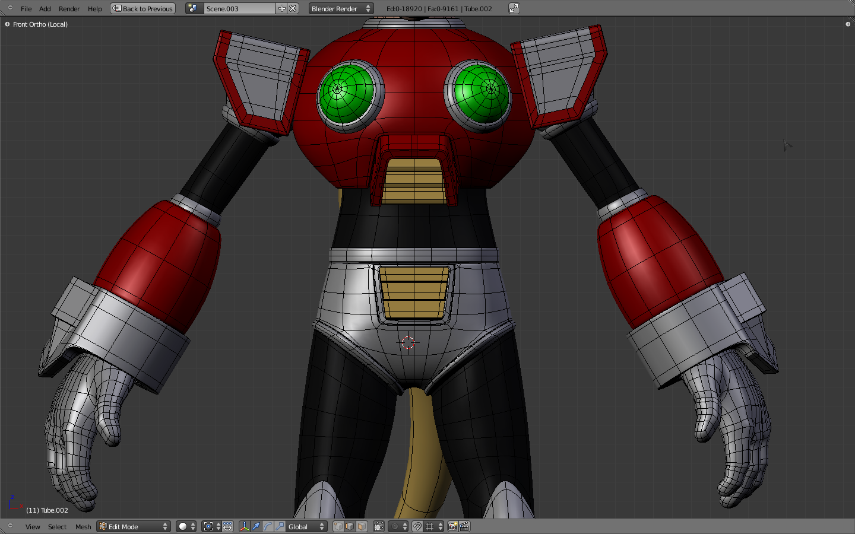
Task: Browse scenes with the scene datablock icon
Action: [x=194, y=9]
